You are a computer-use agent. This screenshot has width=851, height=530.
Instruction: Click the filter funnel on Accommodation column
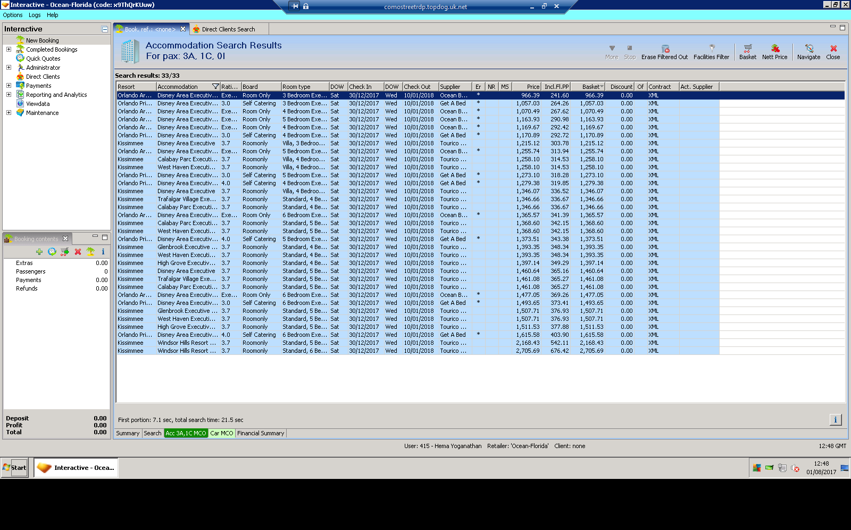[x=215, y=87]
